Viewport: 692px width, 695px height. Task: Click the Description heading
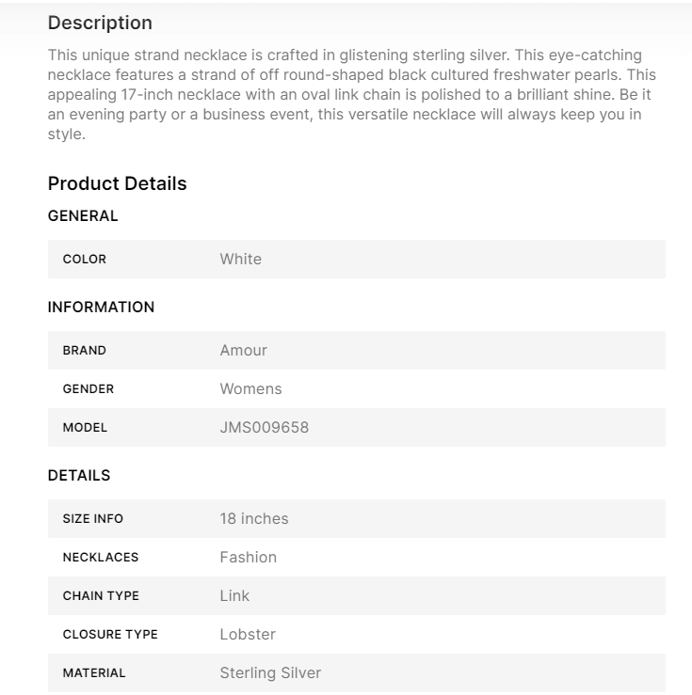pos(100,23)
